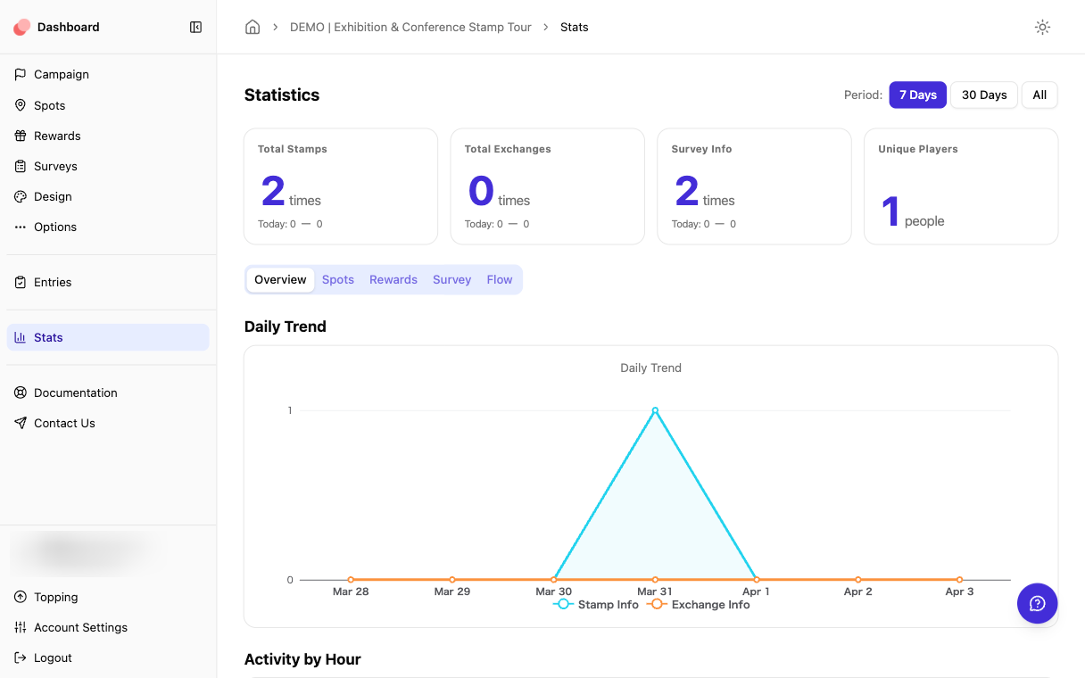Click the Stats breadcrumb text
1085x678 pixels.
pos(575,27)
